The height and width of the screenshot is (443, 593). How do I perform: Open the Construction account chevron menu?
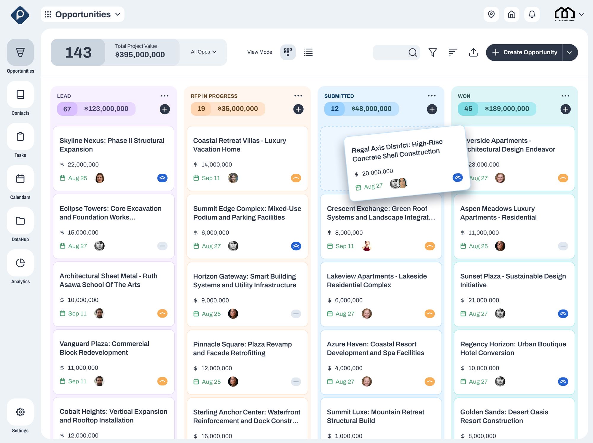pyautogui.click(x=581, y=14)
